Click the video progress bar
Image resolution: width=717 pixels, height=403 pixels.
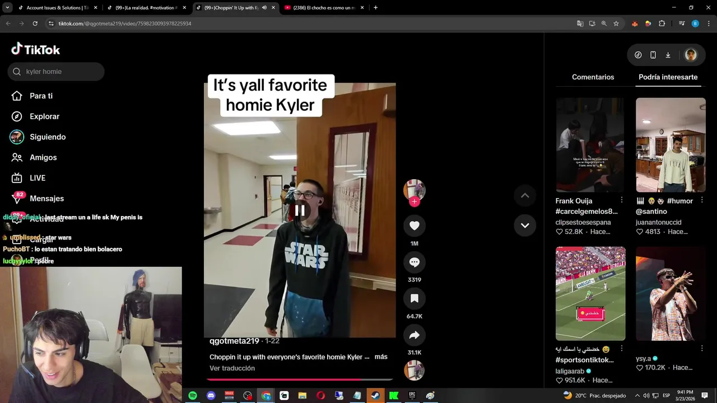click(x=299, y=379)
